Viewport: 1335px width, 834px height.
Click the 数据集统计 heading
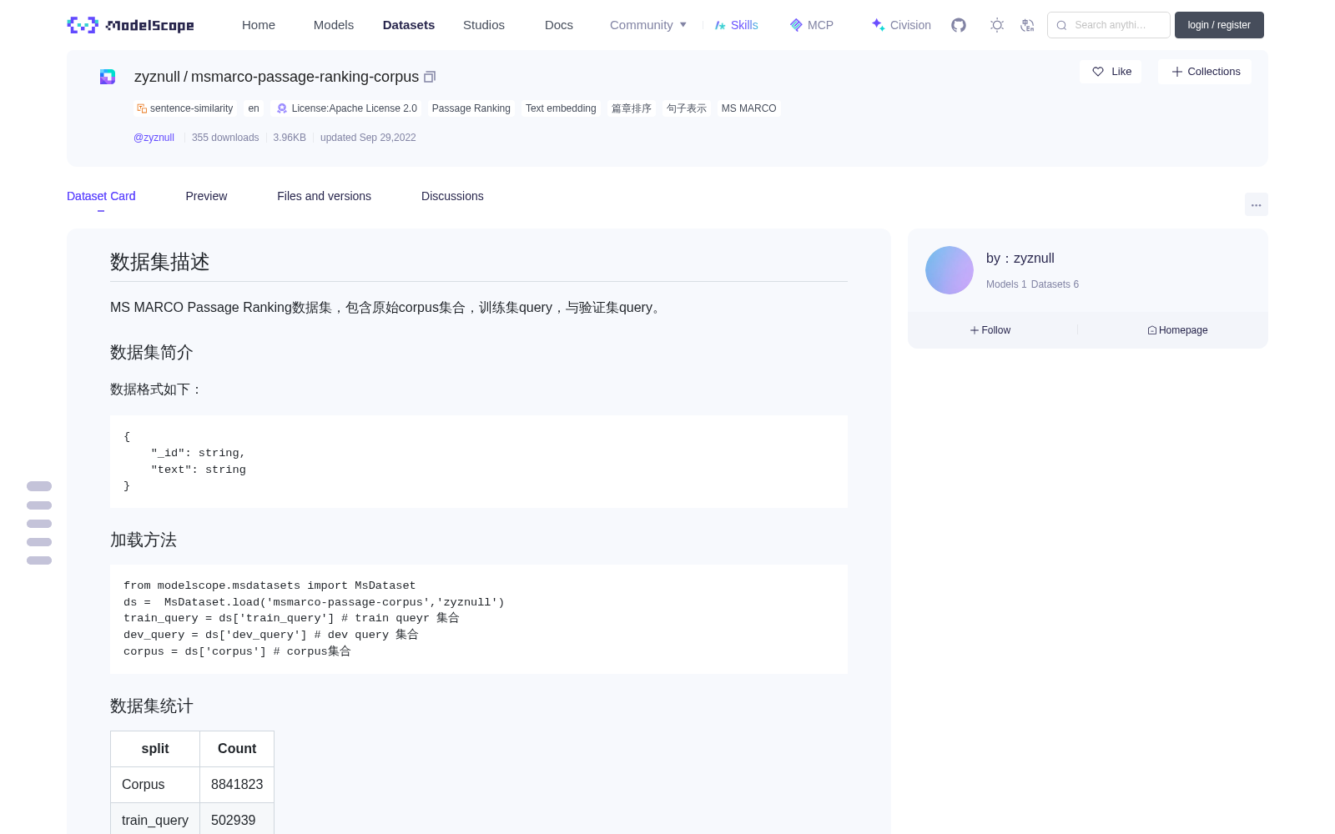point(152,706)
